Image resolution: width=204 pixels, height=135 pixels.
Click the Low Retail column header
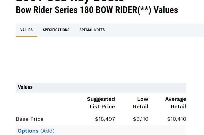point(141,103)
